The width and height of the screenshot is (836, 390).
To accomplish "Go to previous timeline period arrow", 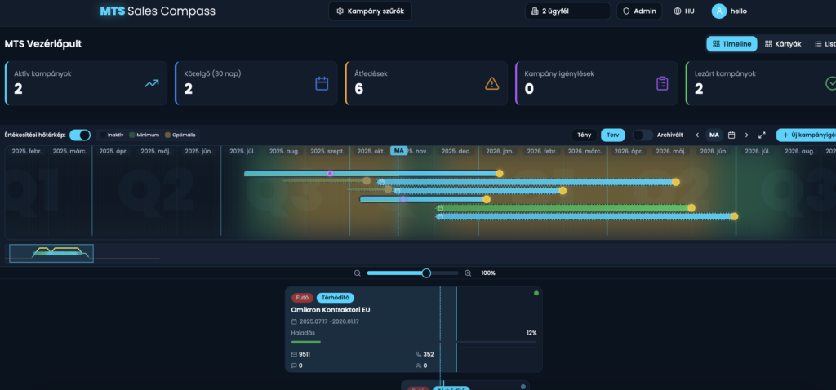I will 697,135.
